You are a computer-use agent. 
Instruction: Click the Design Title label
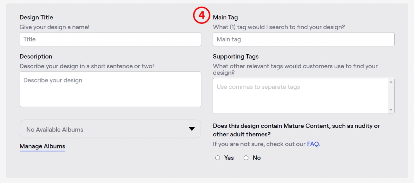[x=36, y=17]
